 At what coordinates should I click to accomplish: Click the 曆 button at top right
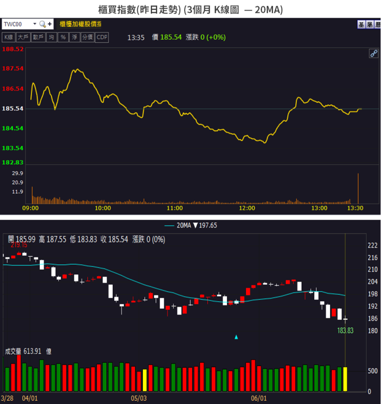(x=377, y=24)
